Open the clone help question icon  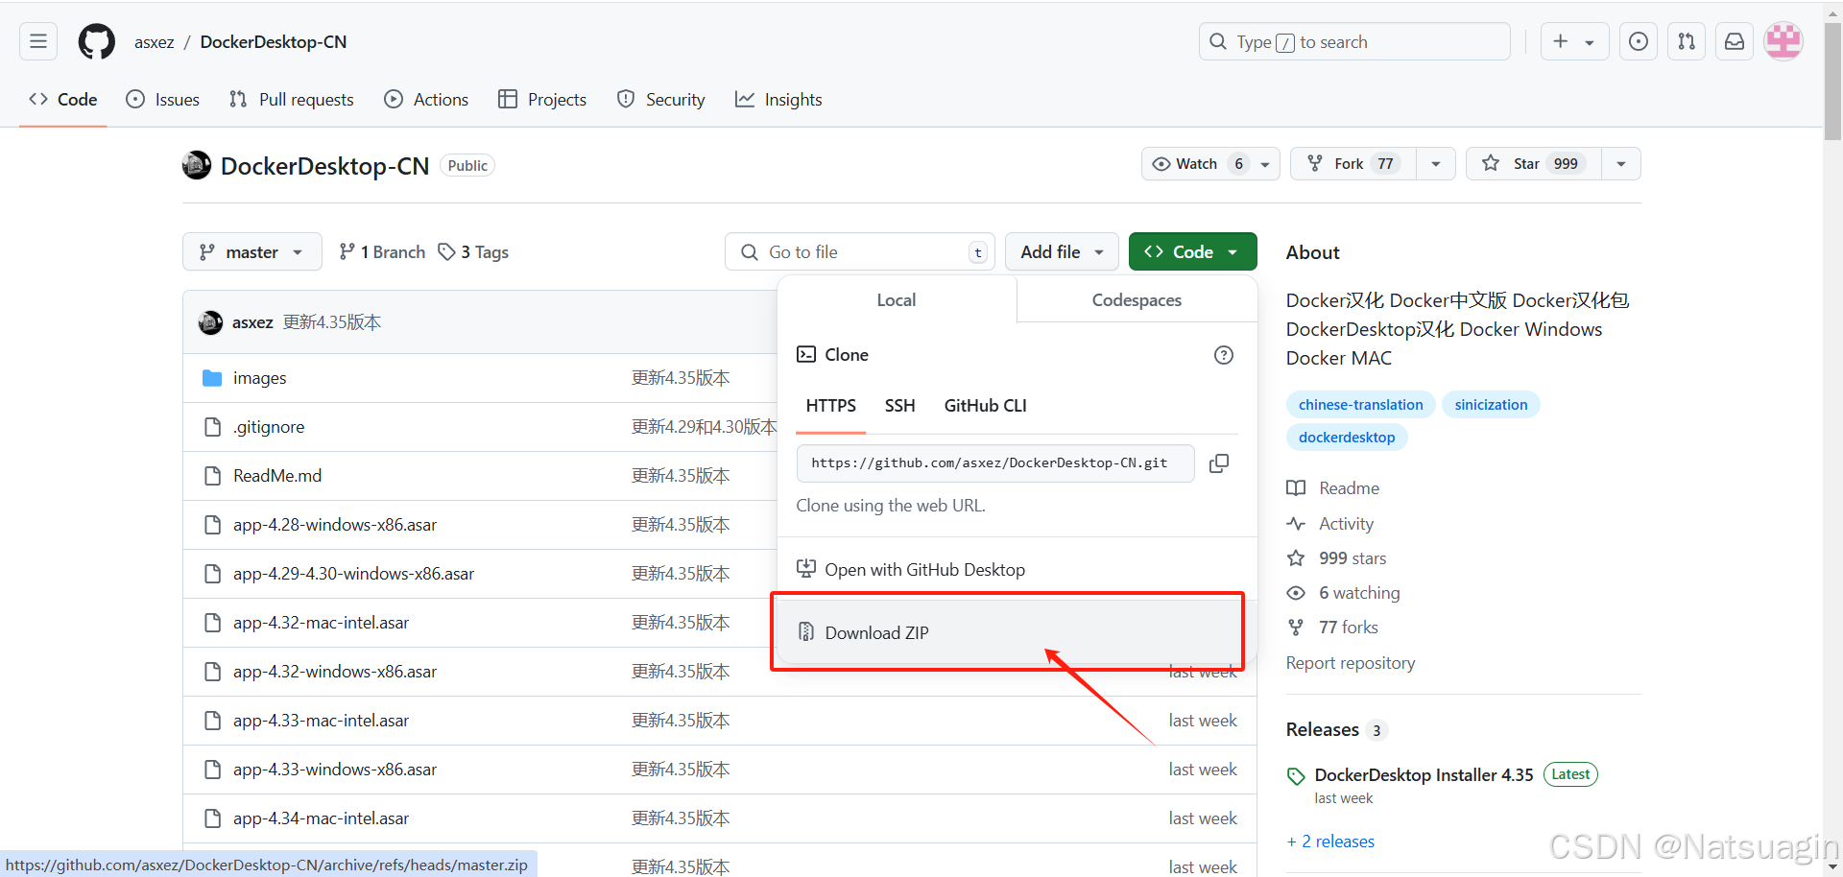tap(1223, 355)
